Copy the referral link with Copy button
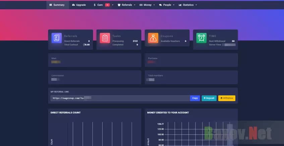The image size is (284, 146). (x=195, y=98)
